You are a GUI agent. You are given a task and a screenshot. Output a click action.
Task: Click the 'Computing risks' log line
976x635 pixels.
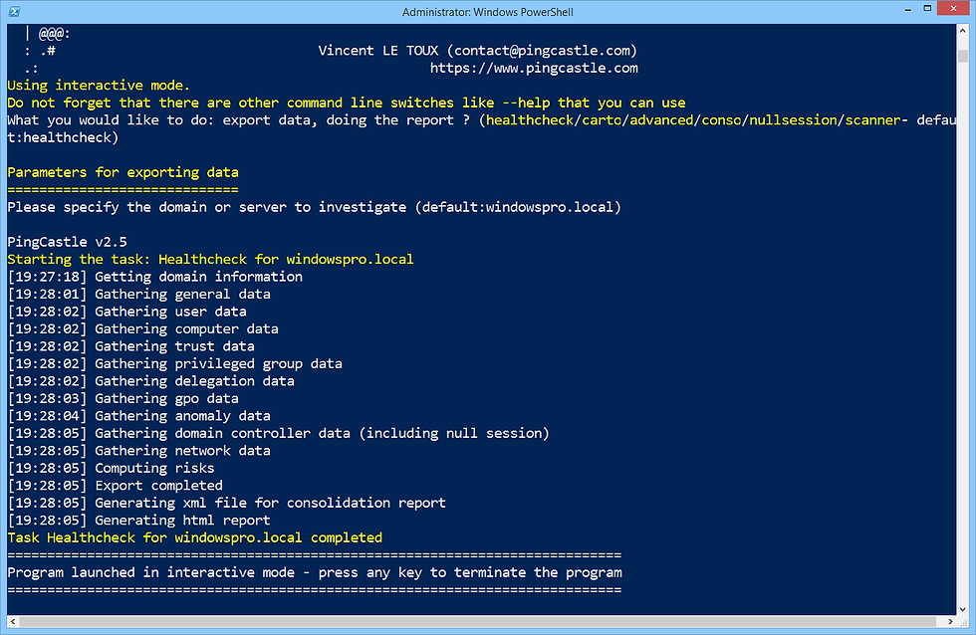click(111, 469)
